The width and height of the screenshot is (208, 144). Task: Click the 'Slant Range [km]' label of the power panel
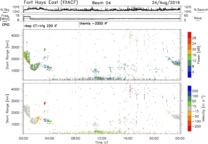[7, 55]
